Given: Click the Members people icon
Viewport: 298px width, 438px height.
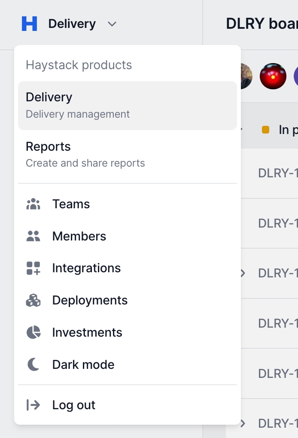Looking at the screenshot, I should tap(33, 236).
